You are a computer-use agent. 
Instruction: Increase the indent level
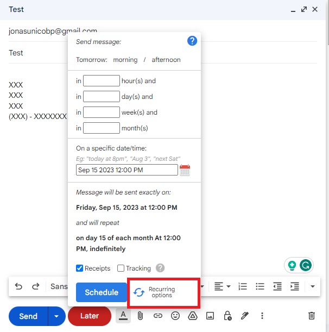point(294,286)
